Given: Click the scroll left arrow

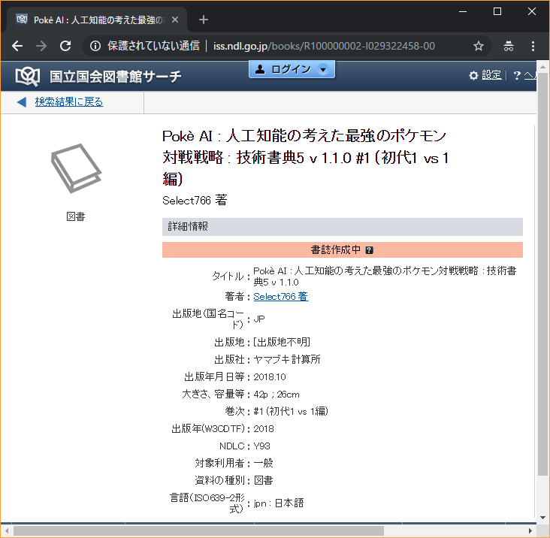Looking at the screenshot, I should click(x=7, y=530).
